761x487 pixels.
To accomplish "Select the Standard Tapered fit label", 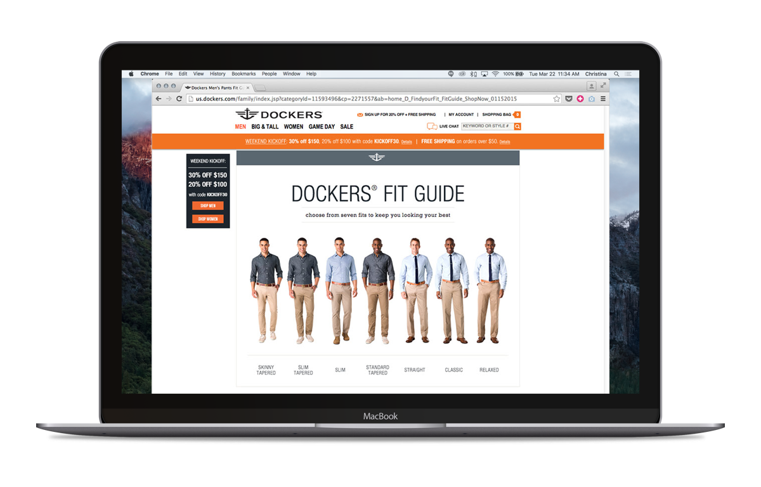I will pos(377,370).
